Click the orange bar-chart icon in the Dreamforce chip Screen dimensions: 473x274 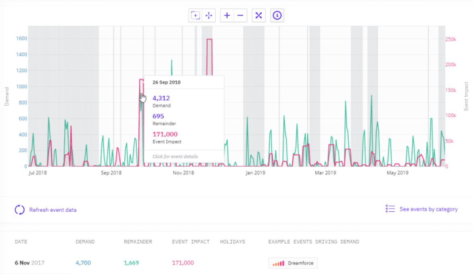tap(278, 263)
